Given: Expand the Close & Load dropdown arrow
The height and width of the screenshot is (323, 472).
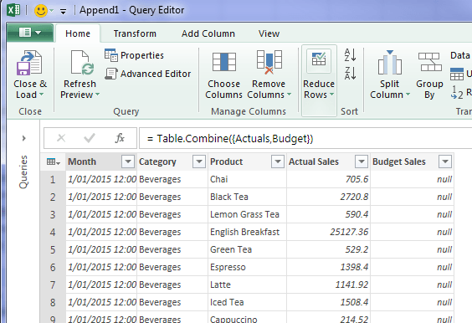Looking at the screenshot, I should 41,95.
